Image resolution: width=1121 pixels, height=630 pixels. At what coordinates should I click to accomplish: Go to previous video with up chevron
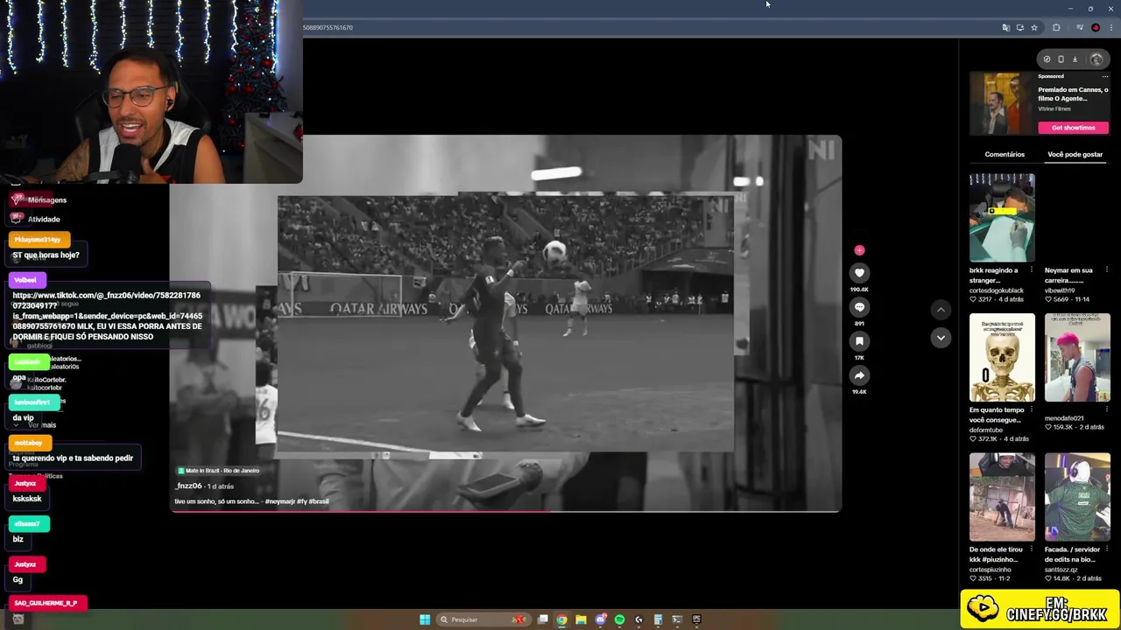(x=941, y=309)
